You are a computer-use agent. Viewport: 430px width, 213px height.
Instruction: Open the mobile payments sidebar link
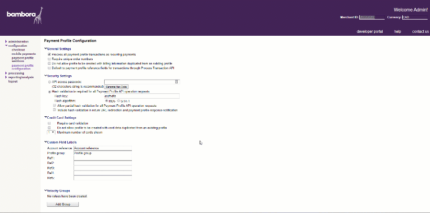click(24, 54)
